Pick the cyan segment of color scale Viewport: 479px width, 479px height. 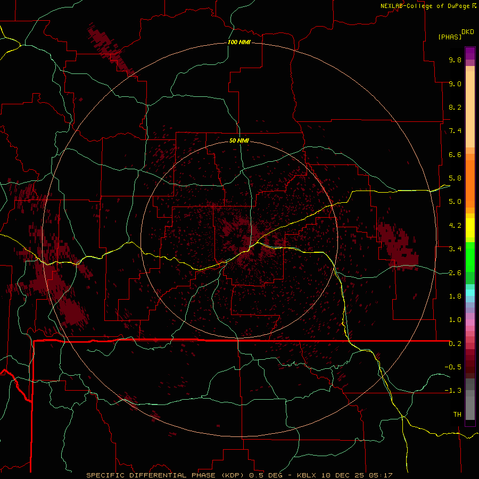tap(470, 293)
